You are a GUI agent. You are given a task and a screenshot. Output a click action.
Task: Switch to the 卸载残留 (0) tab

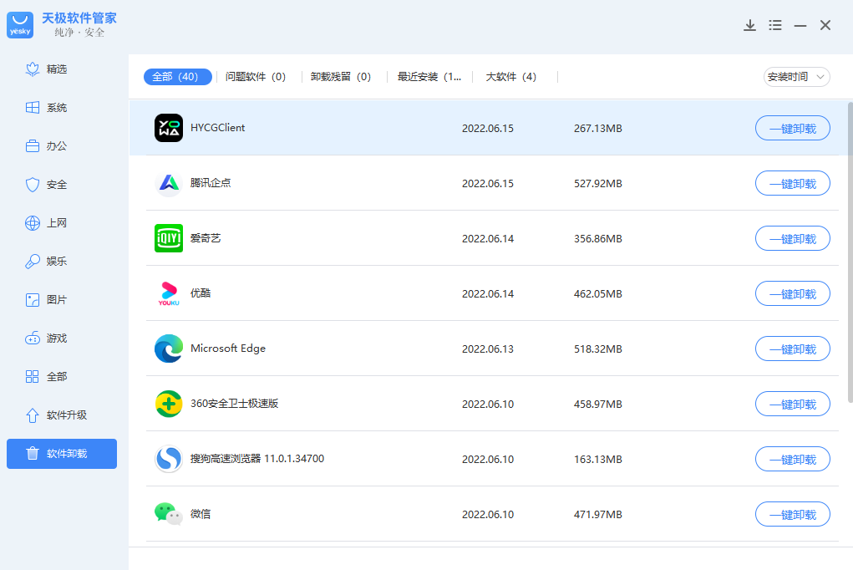(341, 77)
